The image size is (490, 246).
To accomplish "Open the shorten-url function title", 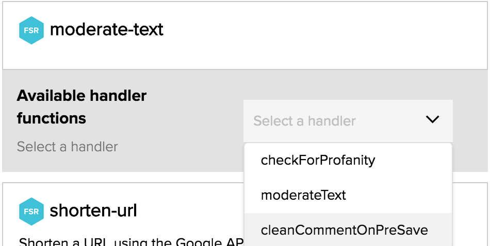I will click(93, 212).
